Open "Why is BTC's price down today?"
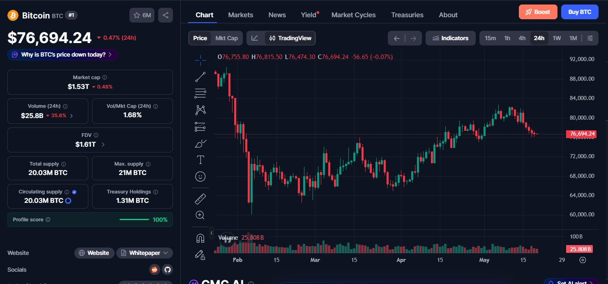The height and width of the screenshot is (284, 608). point(62,55)
